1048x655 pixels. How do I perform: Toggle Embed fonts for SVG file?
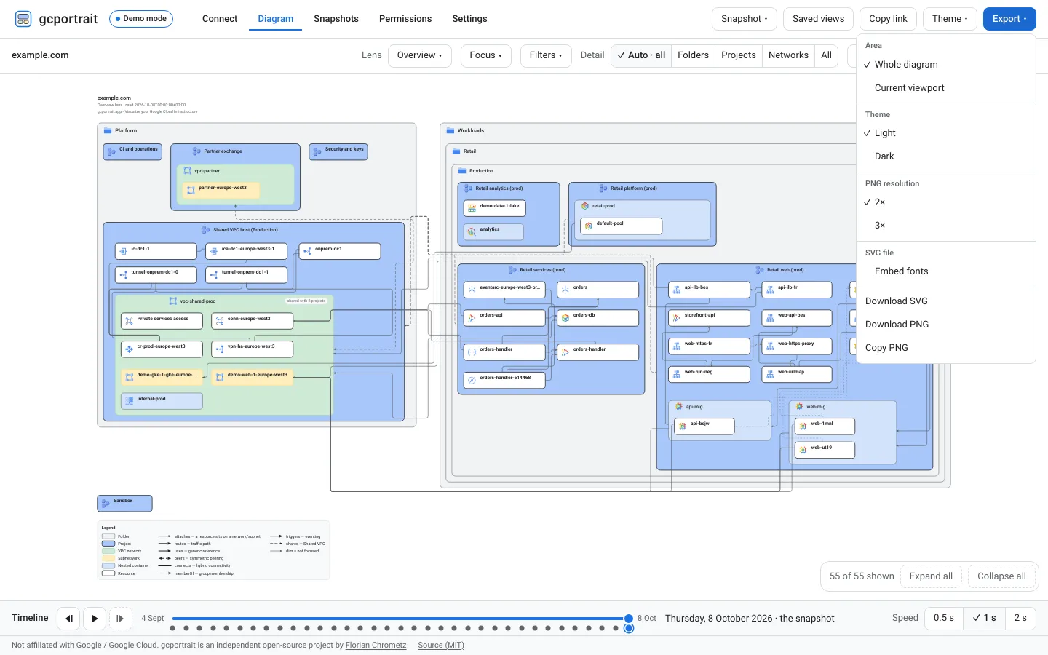point(946,271)
